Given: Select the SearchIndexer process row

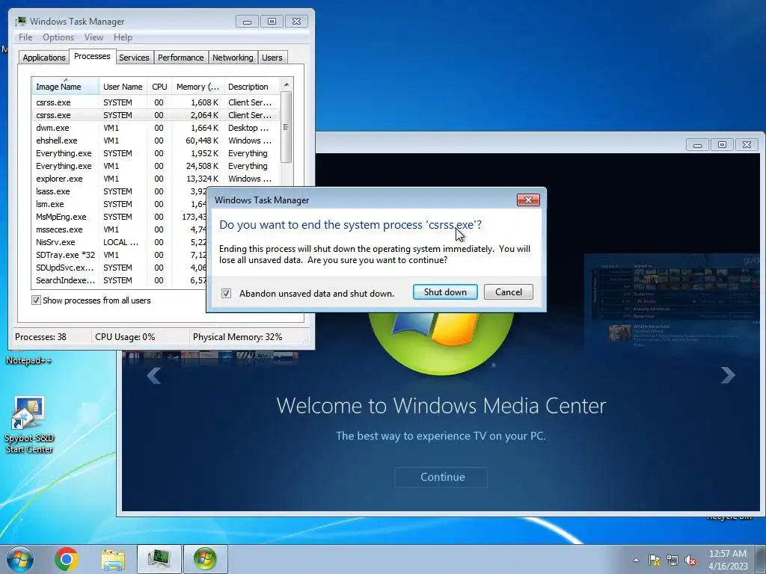Looking at the screenshot, I should pos(119,280).
